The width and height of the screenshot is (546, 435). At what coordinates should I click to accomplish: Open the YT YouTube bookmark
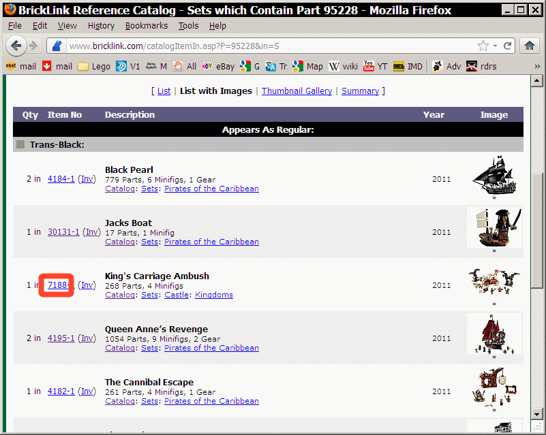click(376, 66)
